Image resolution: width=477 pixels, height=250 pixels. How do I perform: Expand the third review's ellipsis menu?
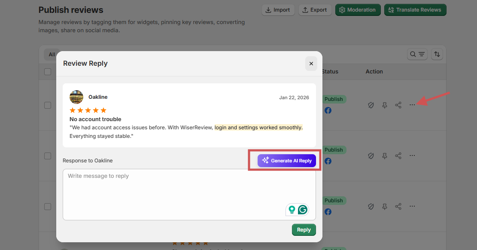412,206
